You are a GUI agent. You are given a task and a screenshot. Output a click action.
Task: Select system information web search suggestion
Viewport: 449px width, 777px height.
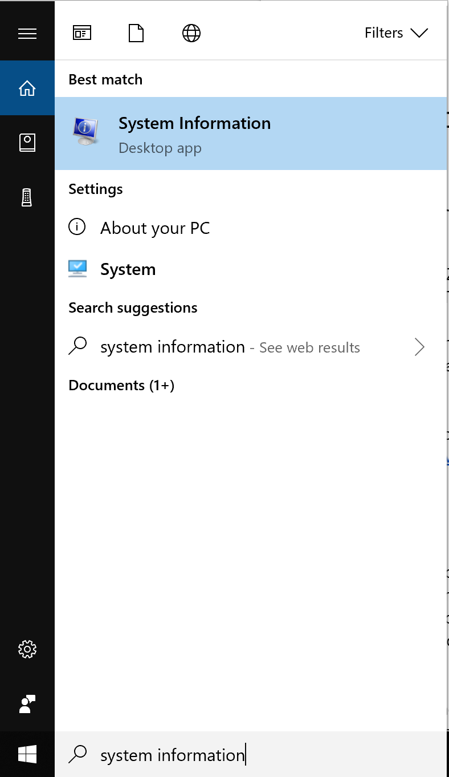tap(251, 347)
